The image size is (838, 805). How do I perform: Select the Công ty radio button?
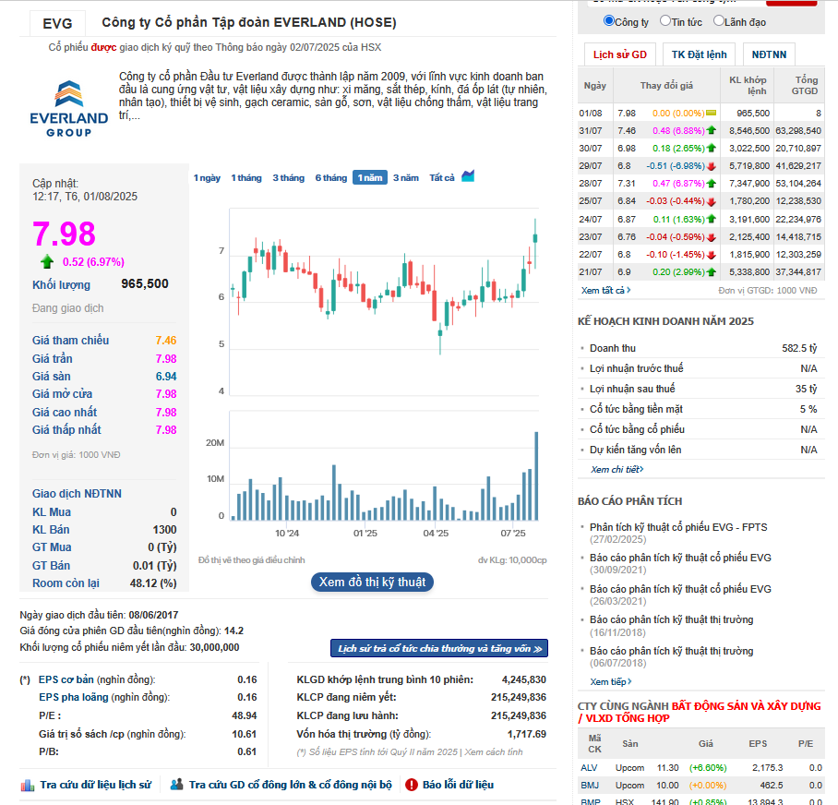point(609,21)
